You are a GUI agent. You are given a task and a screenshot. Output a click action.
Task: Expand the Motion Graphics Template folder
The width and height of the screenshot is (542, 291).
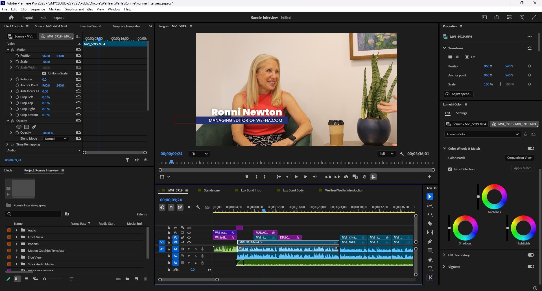[x=16, y=251]
